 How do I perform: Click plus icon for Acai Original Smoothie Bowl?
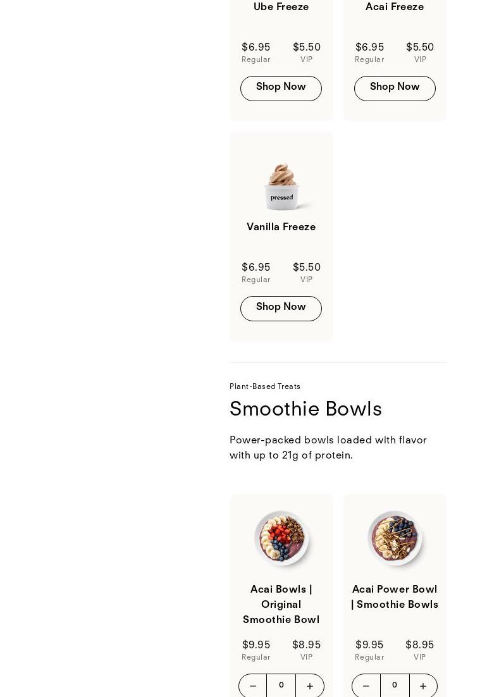[x=310, y=686]
